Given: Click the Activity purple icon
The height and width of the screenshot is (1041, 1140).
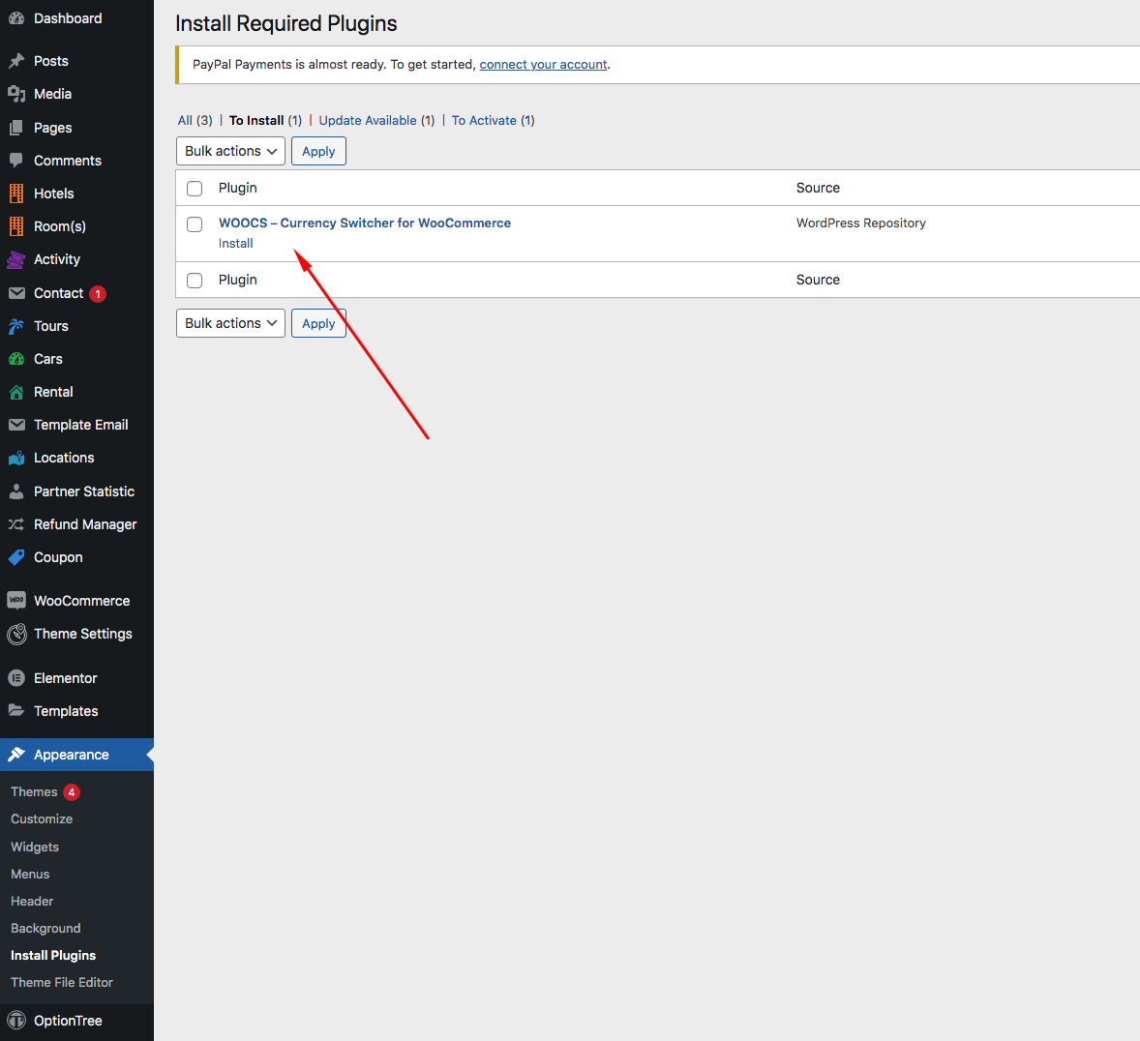Looking at the screenshot, I should point(16,259).
